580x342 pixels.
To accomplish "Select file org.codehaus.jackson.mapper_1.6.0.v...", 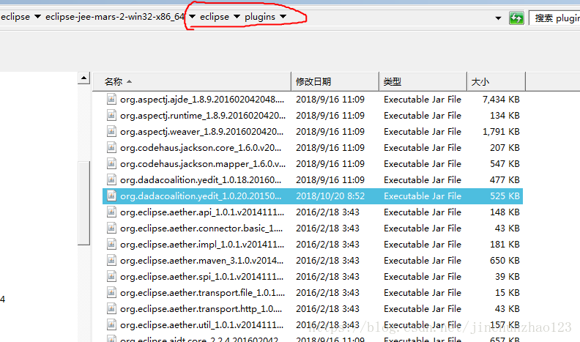I will pyautogui.click(x=203, y=164).
